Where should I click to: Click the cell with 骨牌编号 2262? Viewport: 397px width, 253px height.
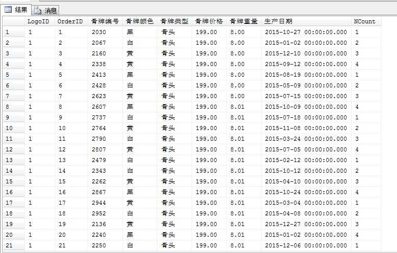105,181
